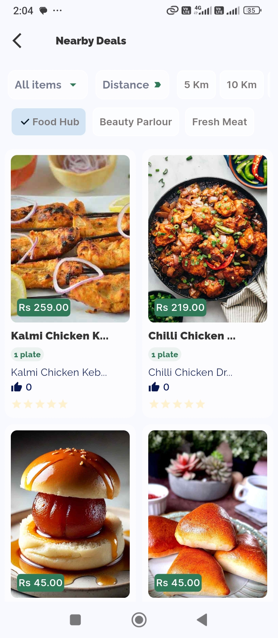The height and width of the screenshot is (638, 278).
Task: Deselect the Food Hub filter chip
Action: pos(49,122)
